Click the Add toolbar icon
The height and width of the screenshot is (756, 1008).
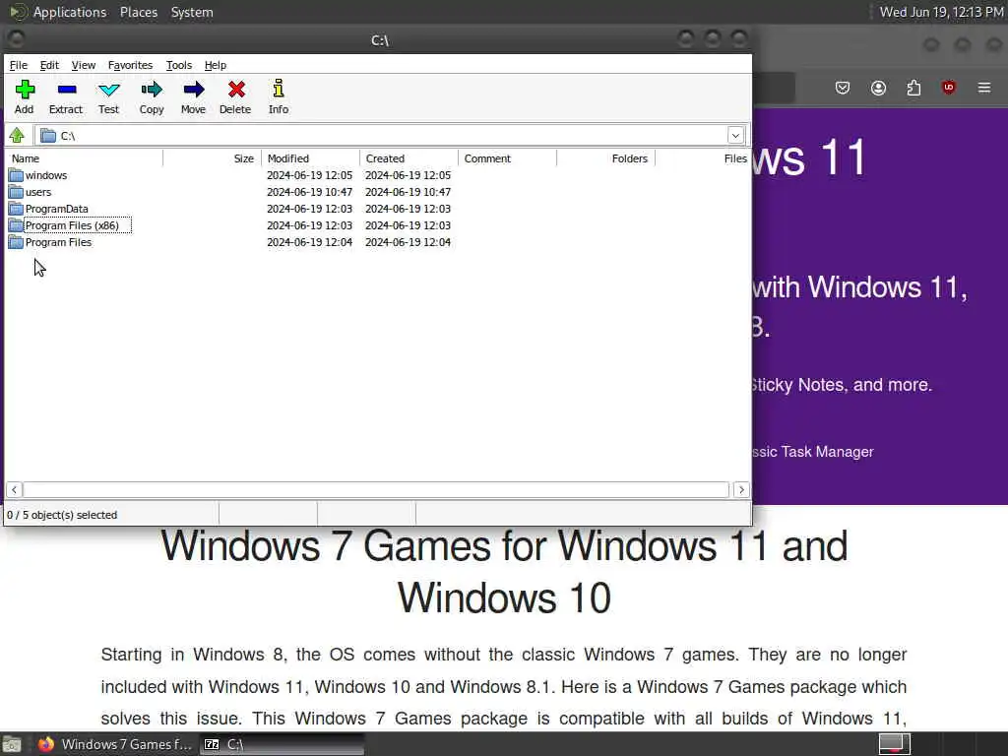click(x=25, y=90)
